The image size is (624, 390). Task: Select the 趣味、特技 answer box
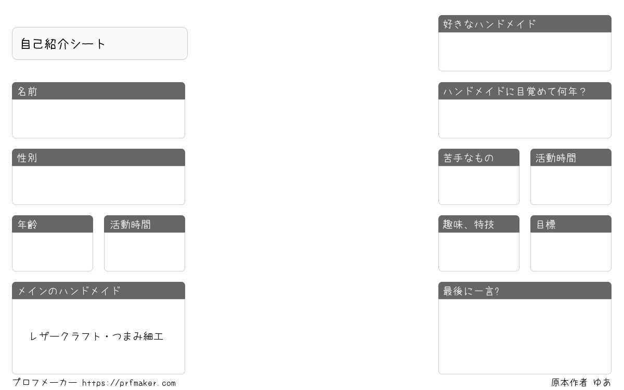point(479,252)
